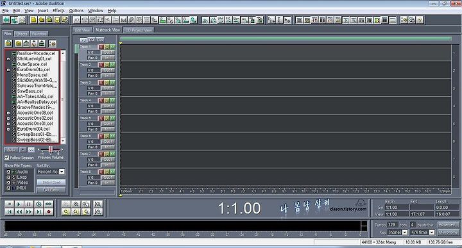Click the Auto play button in Files panel
The width and height of the screenshot is (462, 248).
(x=11, y=150)
